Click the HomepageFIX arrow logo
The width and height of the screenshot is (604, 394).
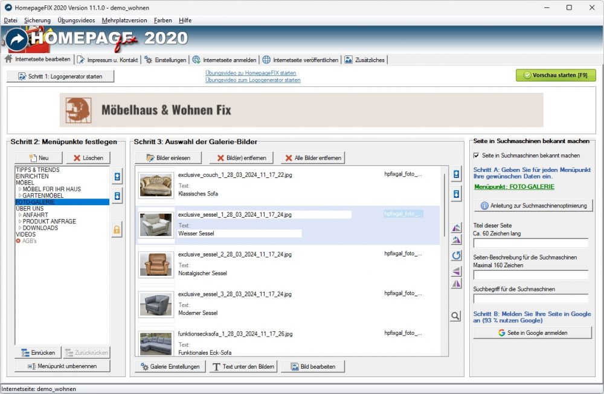[x=16, y=39]
